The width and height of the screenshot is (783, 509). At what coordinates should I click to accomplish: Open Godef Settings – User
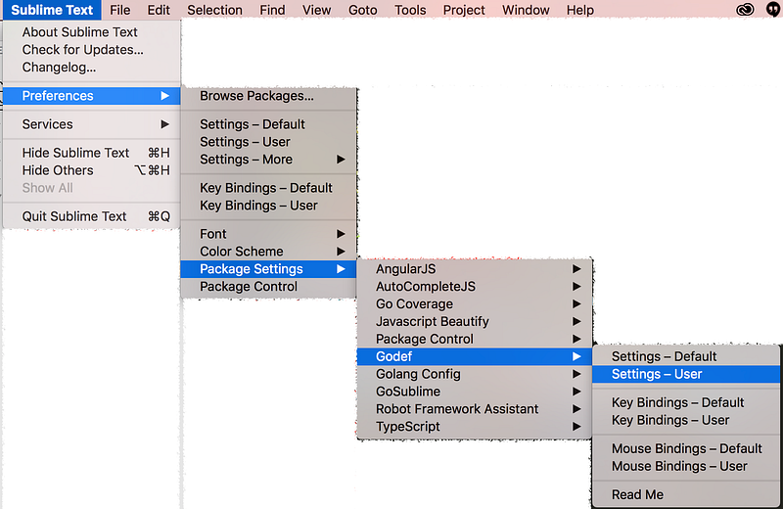686,374
